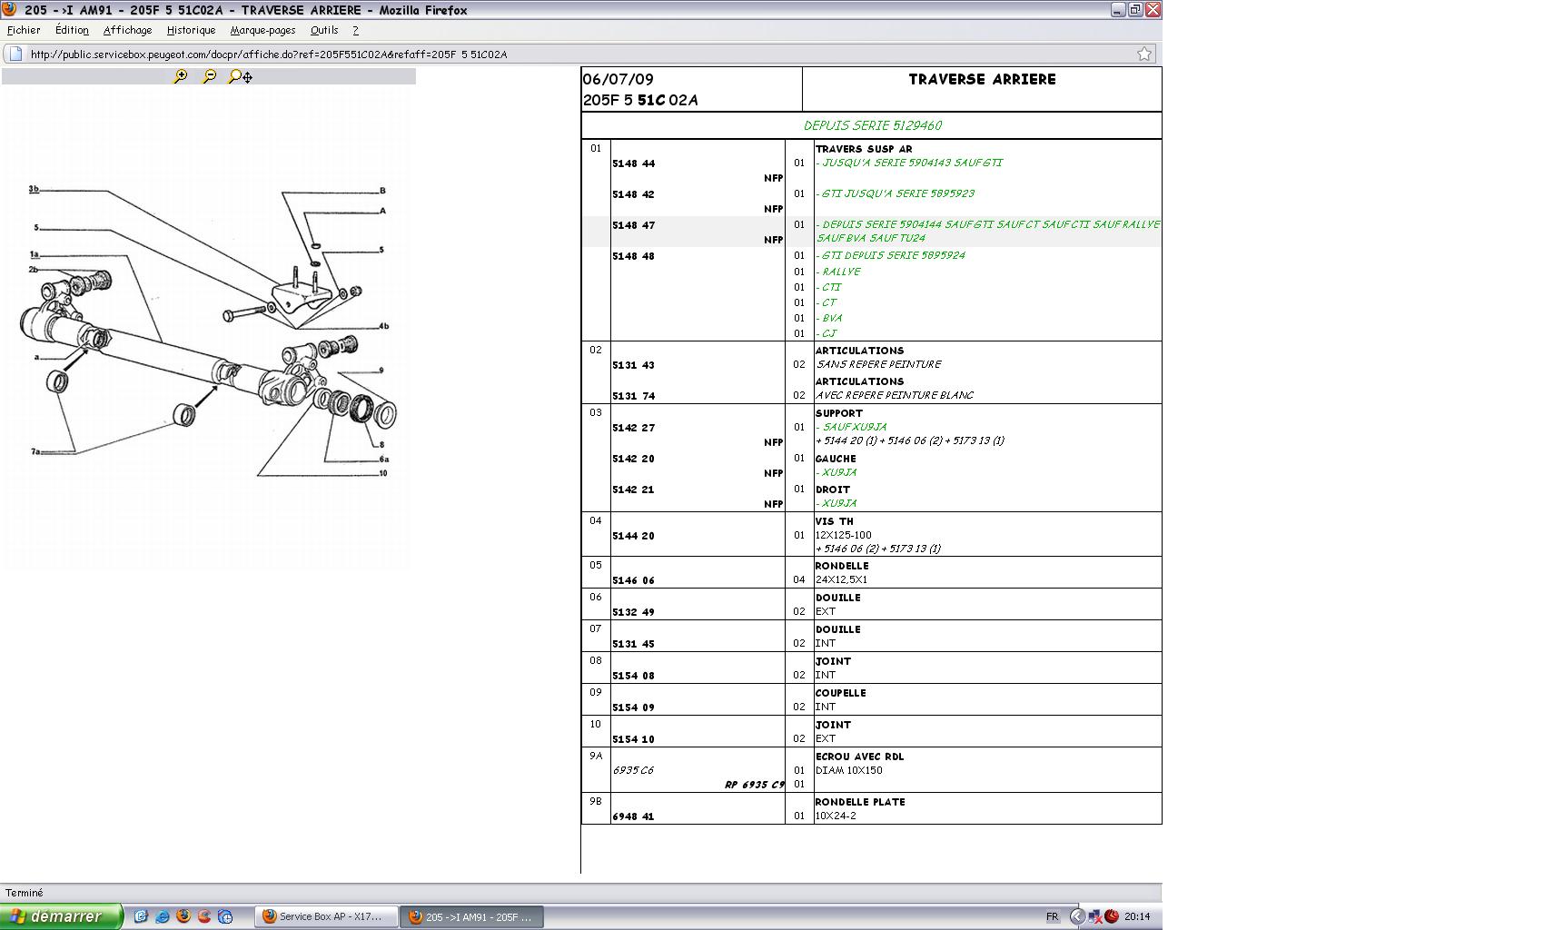Open the démarrer start menu
Viewport: 1554px width, 930px height.
pyautogui.click(x=61, y=916)
